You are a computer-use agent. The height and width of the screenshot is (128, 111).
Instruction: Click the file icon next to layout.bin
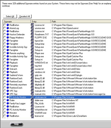pos(32,41)
